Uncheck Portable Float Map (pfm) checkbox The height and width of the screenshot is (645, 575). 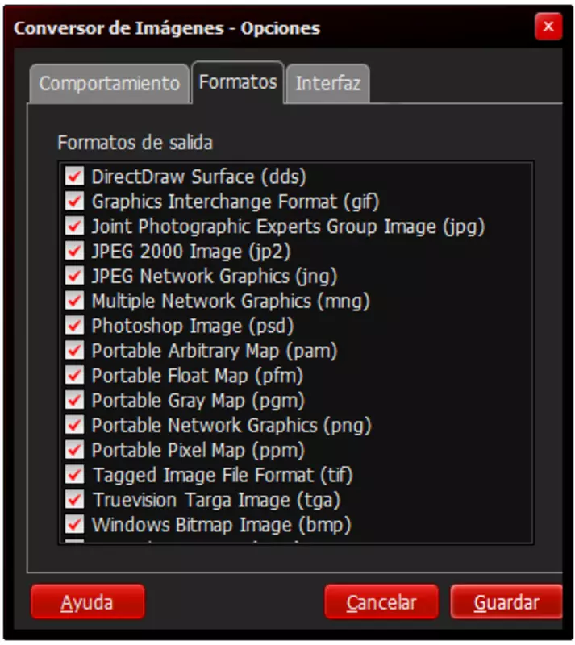(x=74, y=376)
